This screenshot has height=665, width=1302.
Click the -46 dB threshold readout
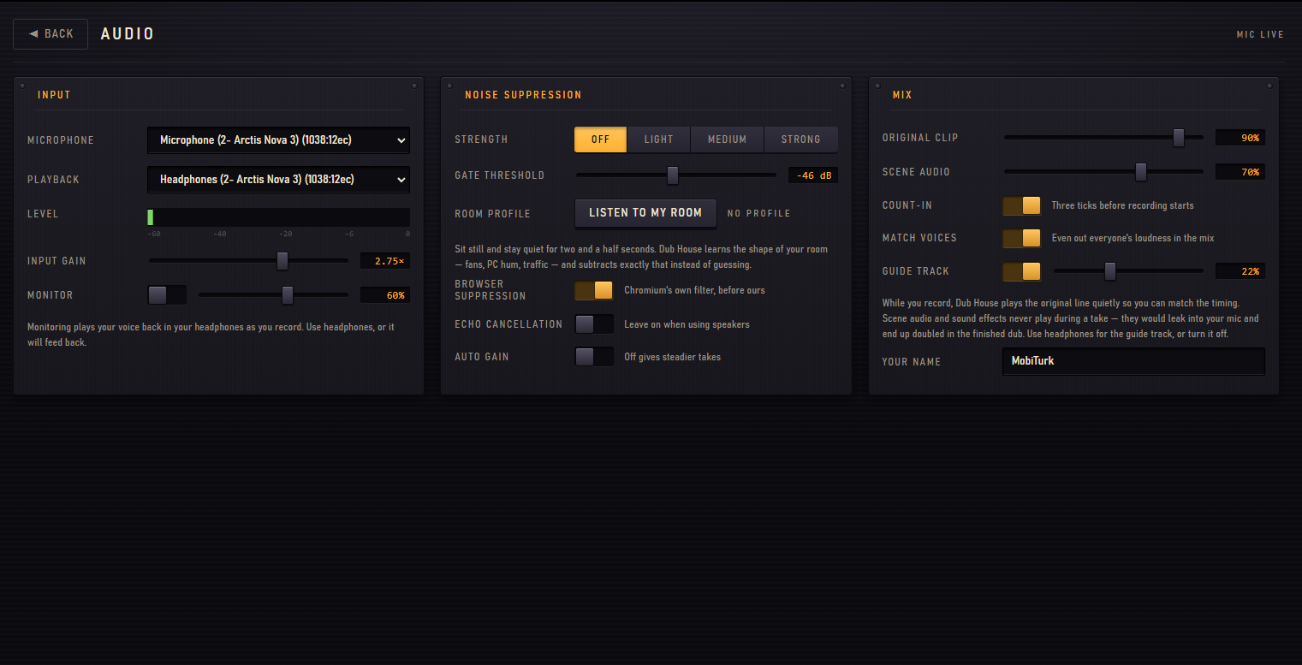813,175
